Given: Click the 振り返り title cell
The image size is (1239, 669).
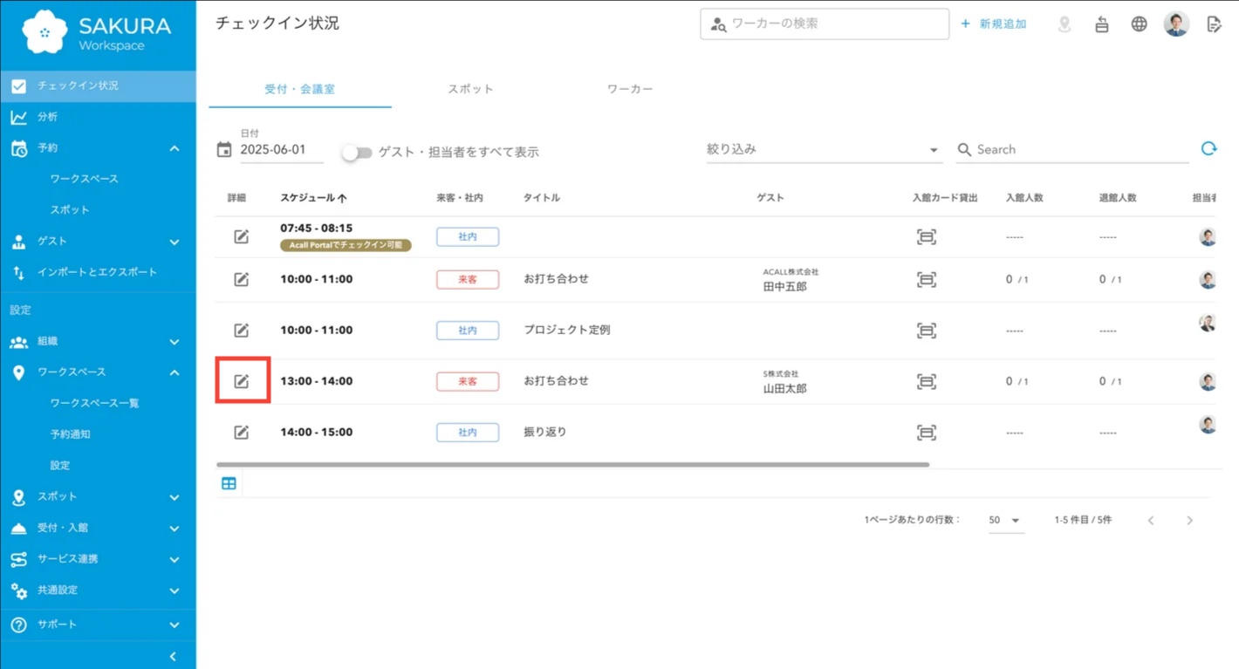Looking at the screenshot, I should pos(544,432).
